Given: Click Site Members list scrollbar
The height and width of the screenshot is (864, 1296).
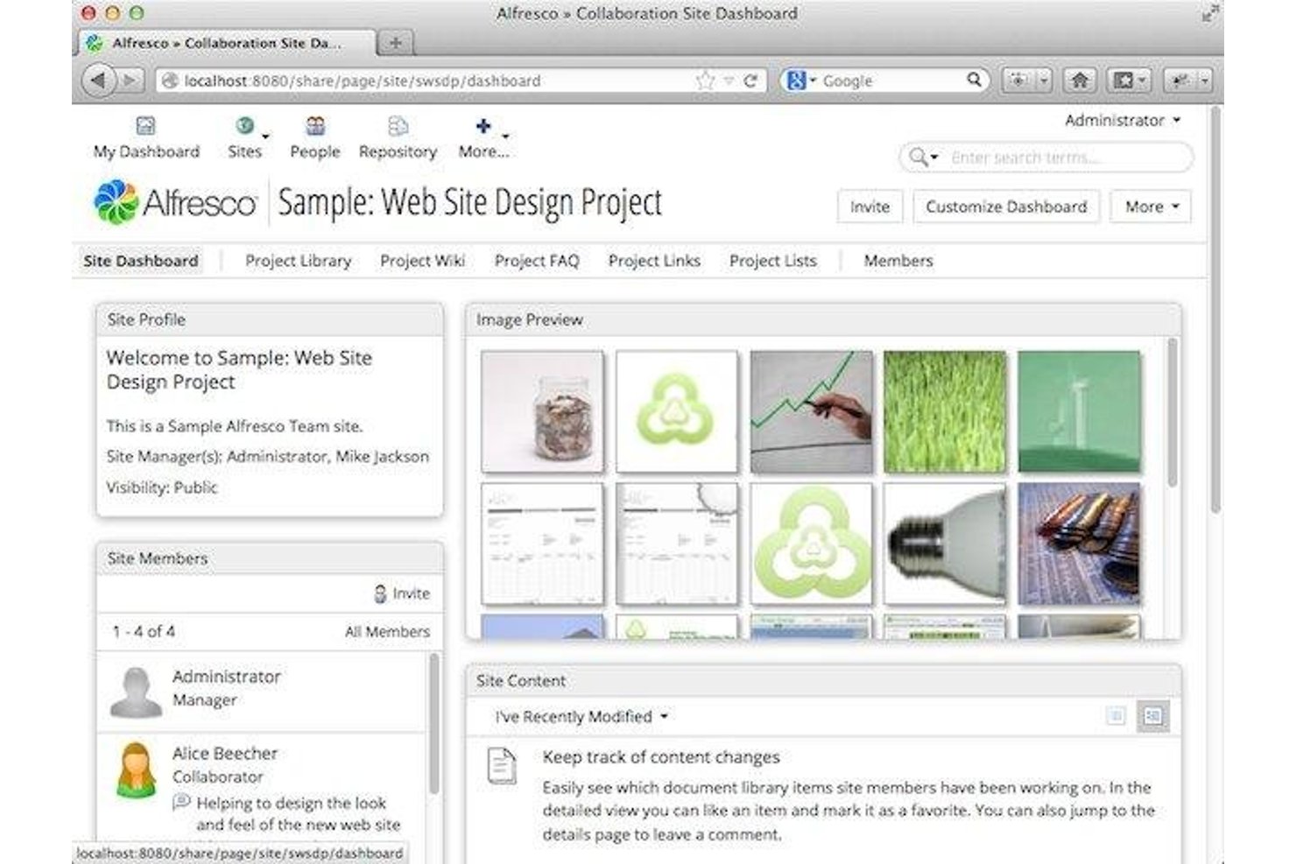Looking at the screenshot, I should 433,723.
